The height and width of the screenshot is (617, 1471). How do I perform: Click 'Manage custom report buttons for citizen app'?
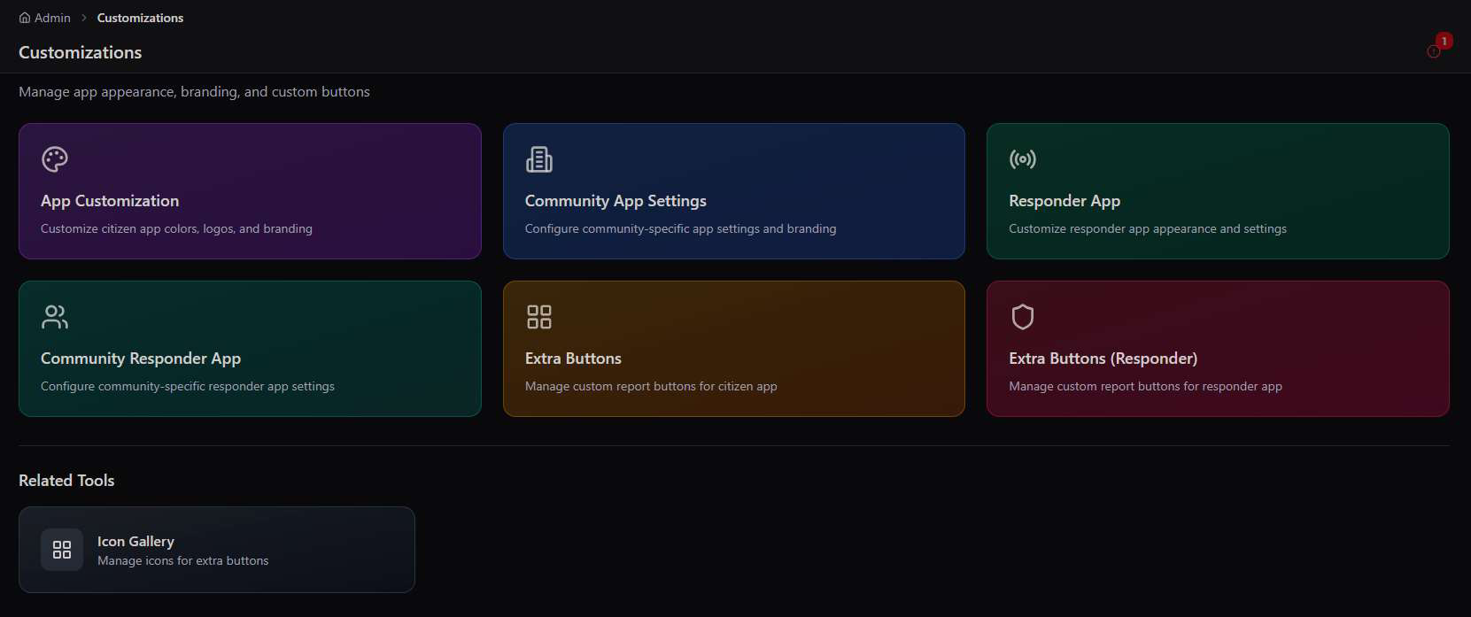click(x=651, y=386)
